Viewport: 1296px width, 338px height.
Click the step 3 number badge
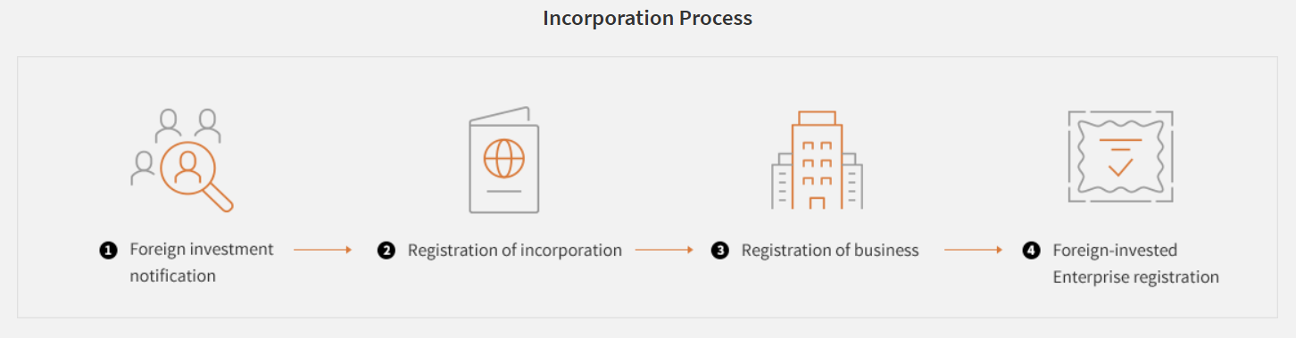point(720,251)
